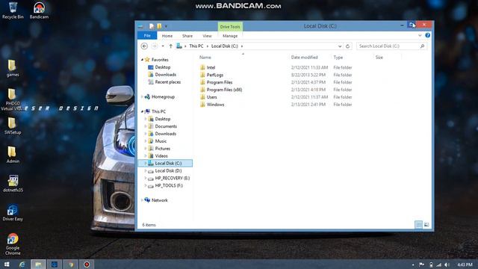This screenshot has height=269, width=478.
Task: Select the Program Files (x86) folder
Action: (224, 90)
